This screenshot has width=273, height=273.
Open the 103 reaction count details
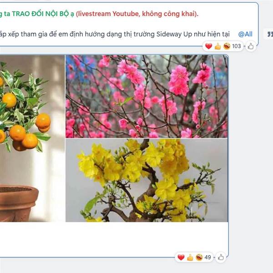coord(237,46)
